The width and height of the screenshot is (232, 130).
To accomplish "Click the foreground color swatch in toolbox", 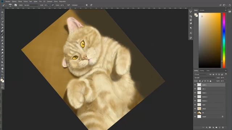I will pyautogui.click(x=1, y=80).
